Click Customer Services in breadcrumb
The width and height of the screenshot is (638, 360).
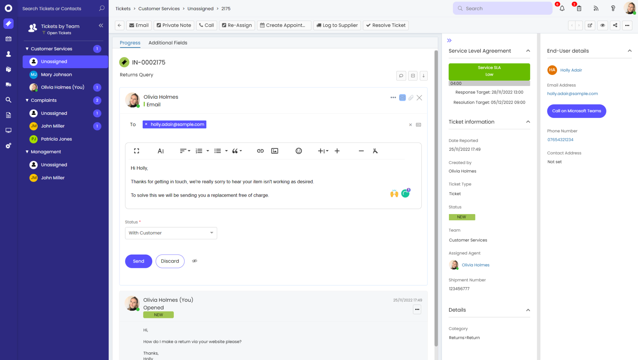[x=159, y=8]
